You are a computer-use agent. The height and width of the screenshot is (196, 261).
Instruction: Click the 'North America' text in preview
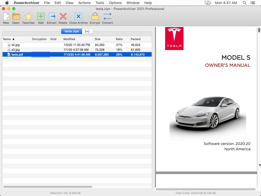(237, 149)
